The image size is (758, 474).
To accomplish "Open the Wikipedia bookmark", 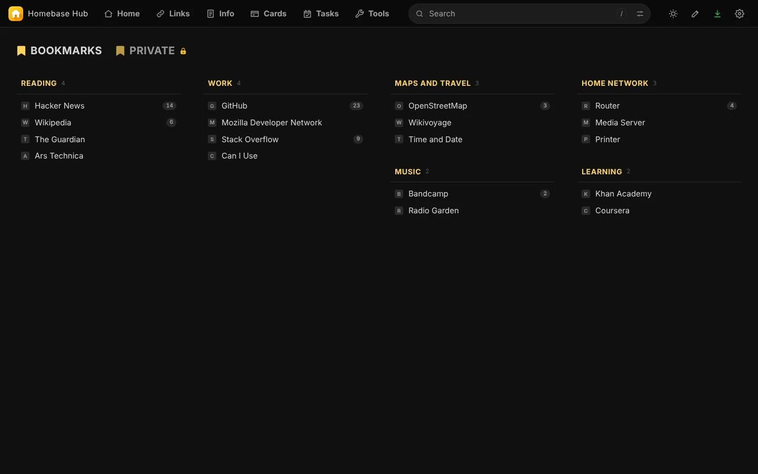I will [x=99, y=122].
